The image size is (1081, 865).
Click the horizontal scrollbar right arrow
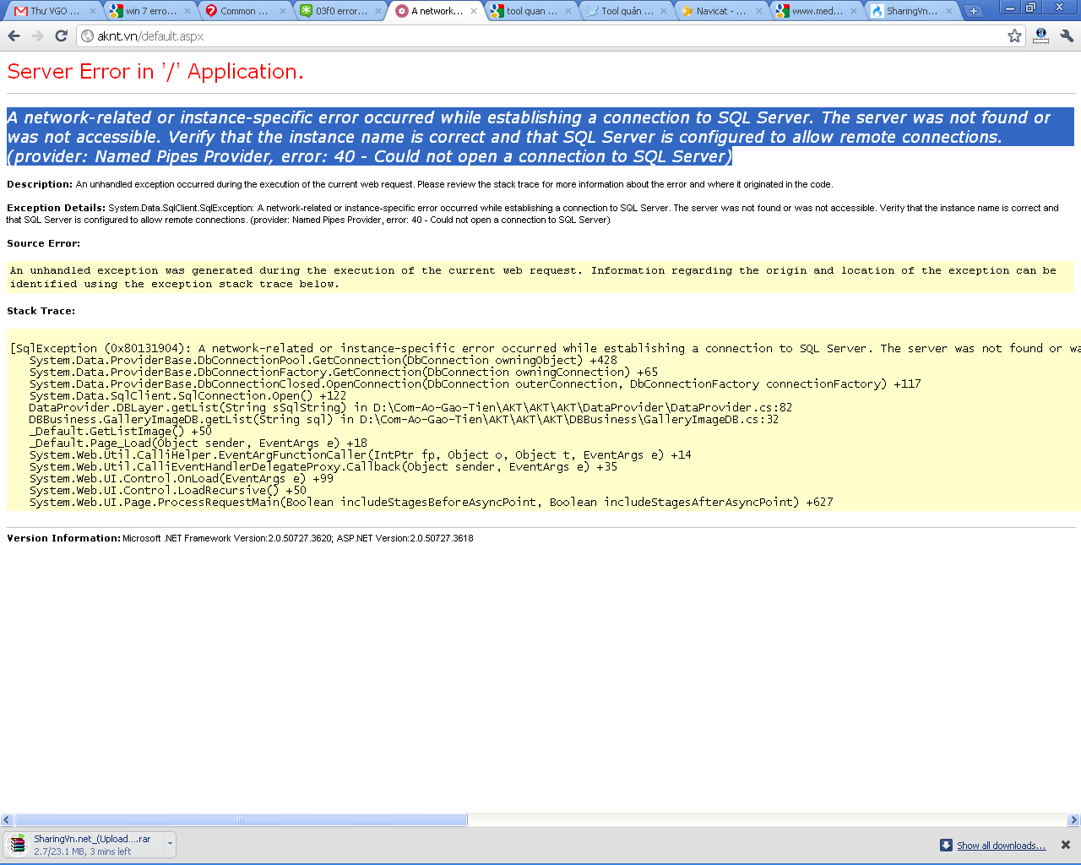(1073, 820)
